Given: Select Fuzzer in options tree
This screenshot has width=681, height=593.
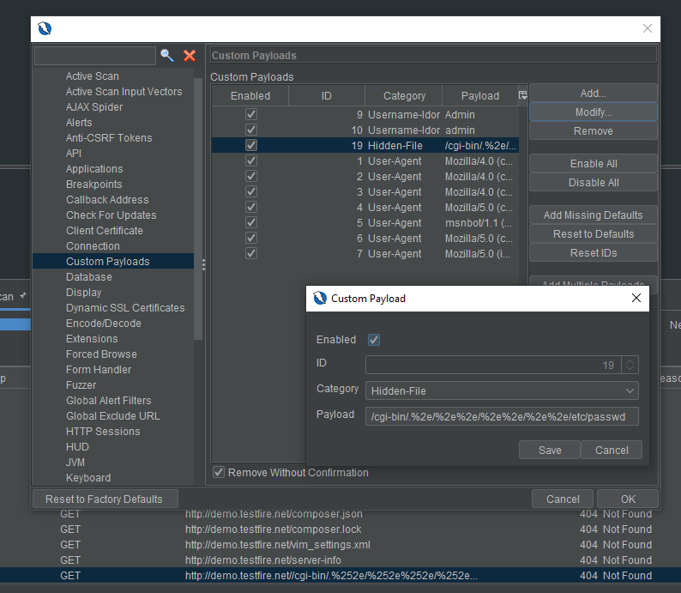Looking at the screenshot, I should 81,385.
